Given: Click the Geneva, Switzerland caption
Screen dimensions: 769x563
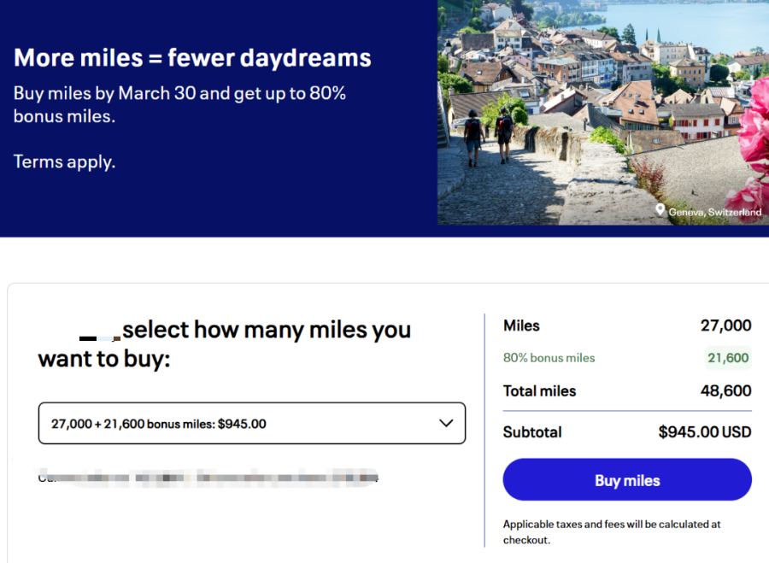Looking at the screenshot, I should [714, 211].
